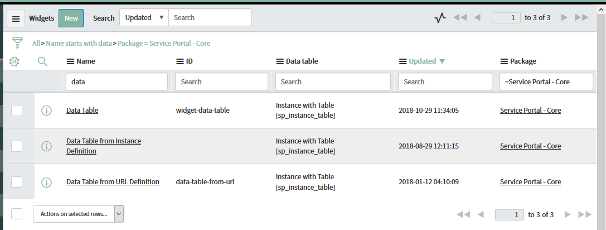Open Name column options menu icon

[70, 61]
